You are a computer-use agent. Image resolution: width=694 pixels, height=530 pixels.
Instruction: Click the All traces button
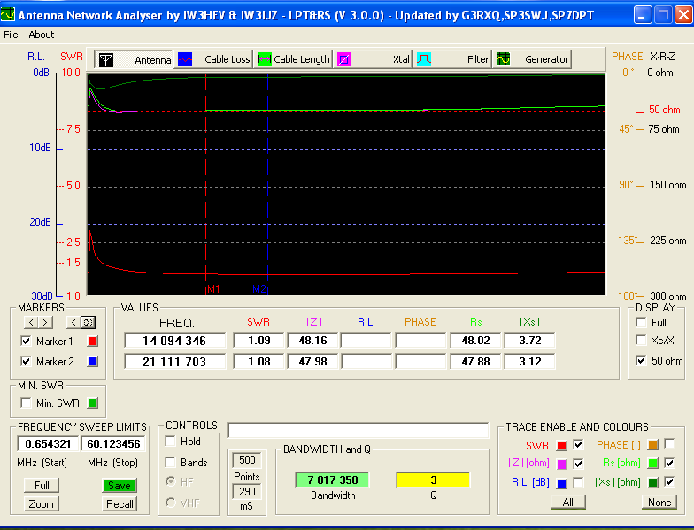[567, 502]
